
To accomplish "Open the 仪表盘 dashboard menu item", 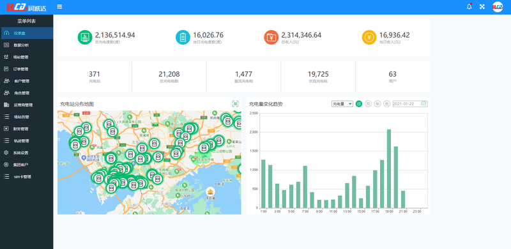I will tap(26, 33).
